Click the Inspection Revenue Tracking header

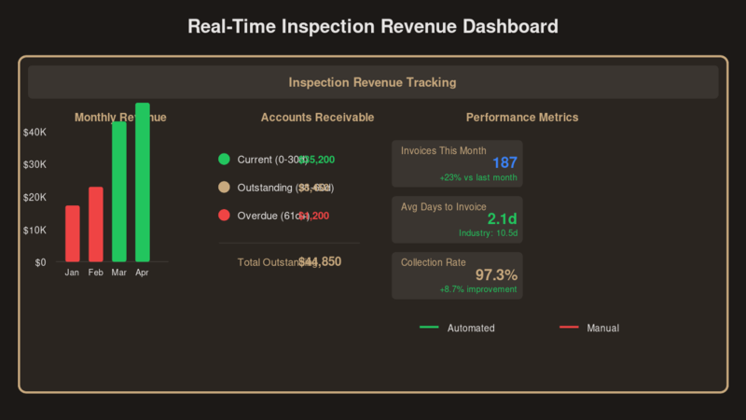tap(373, 82)
